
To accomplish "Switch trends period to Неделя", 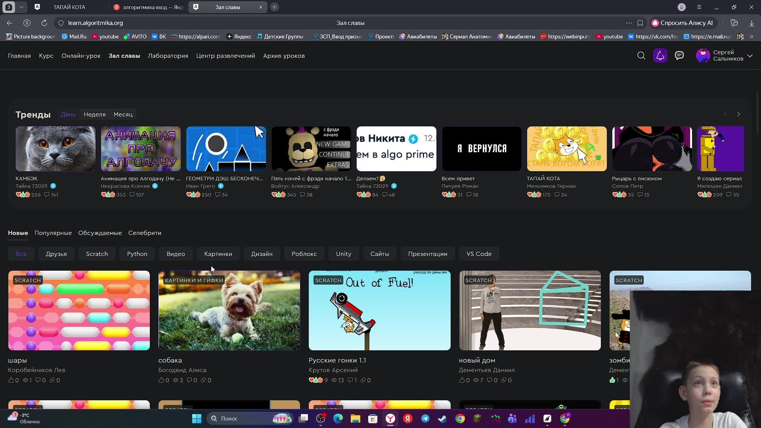I will [94, 115].
